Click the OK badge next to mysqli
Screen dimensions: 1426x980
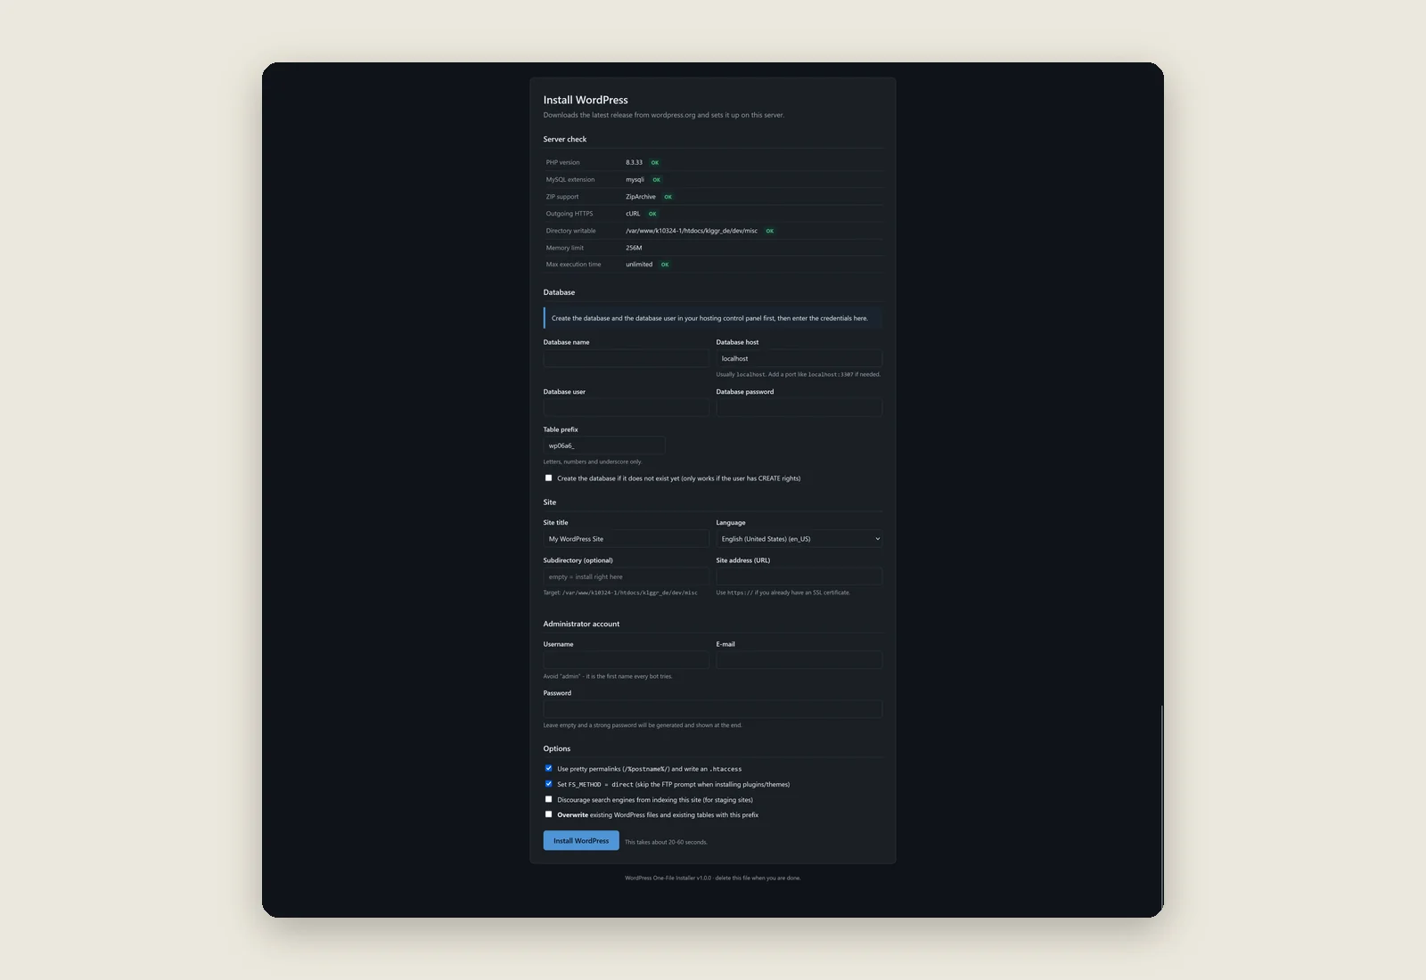point(657,180)
